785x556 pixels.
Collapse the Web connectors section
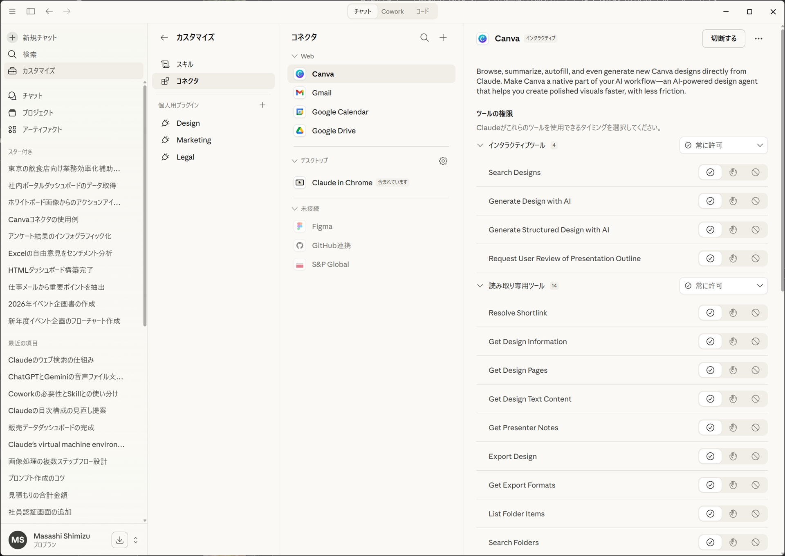[294, 56]
